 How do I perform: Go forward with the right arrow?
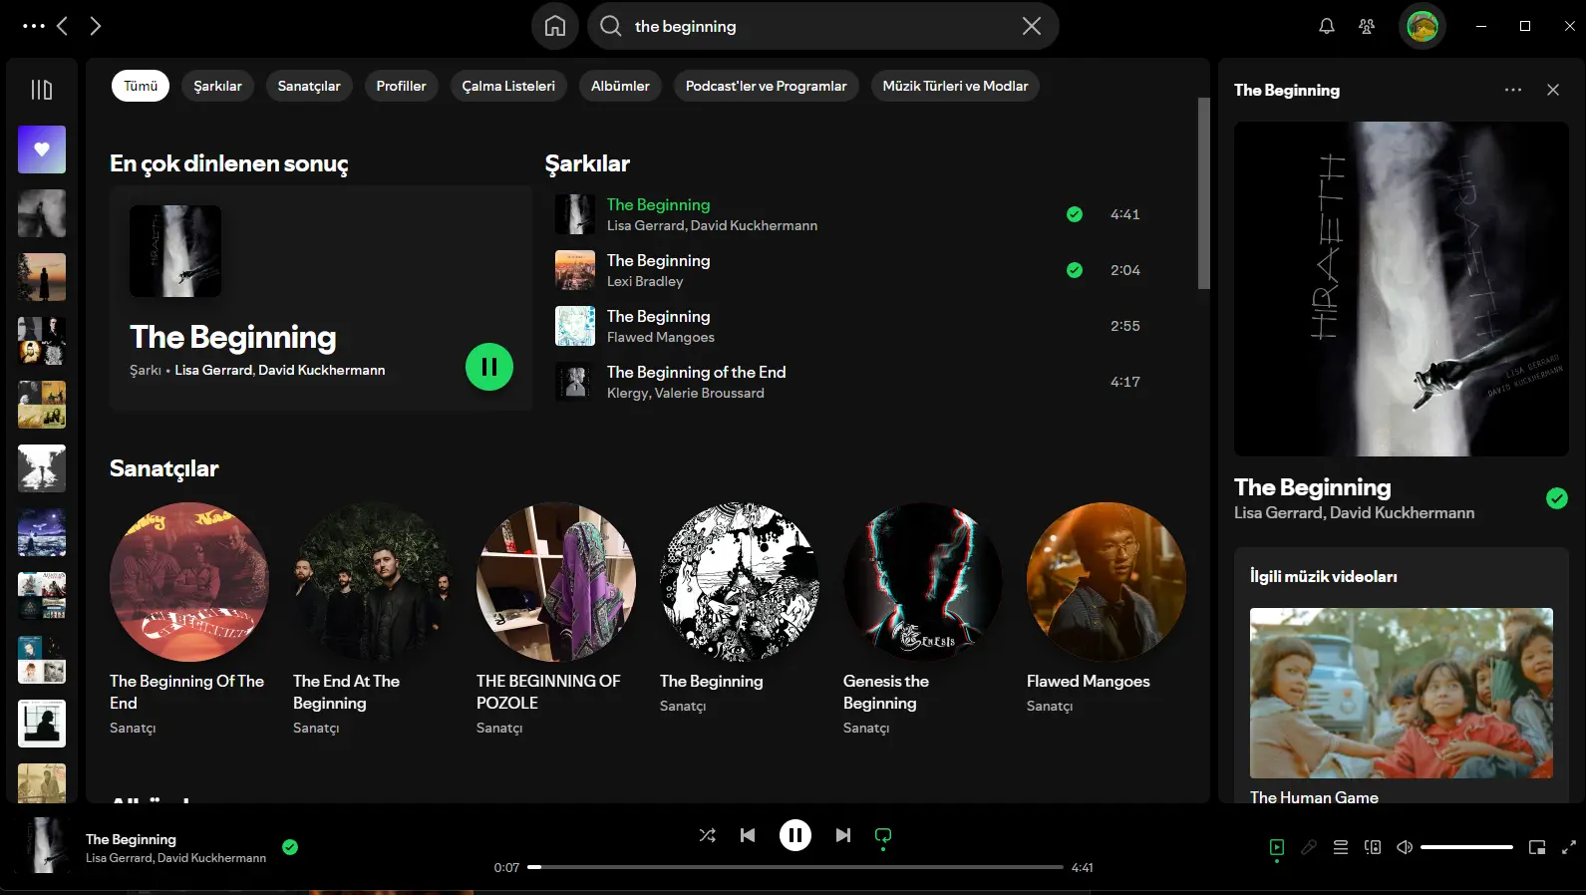click(96, 26)
